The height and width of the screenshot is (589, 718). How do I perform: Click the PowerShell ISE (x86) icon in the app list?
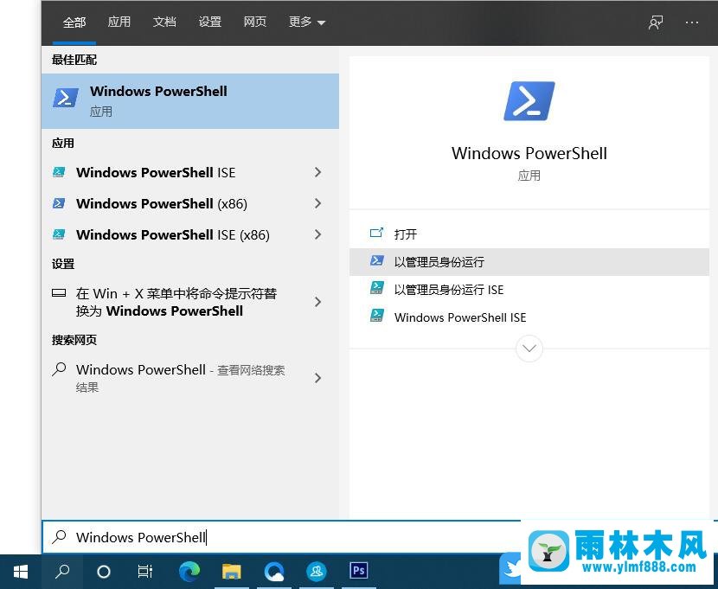(x=59, y=234)
